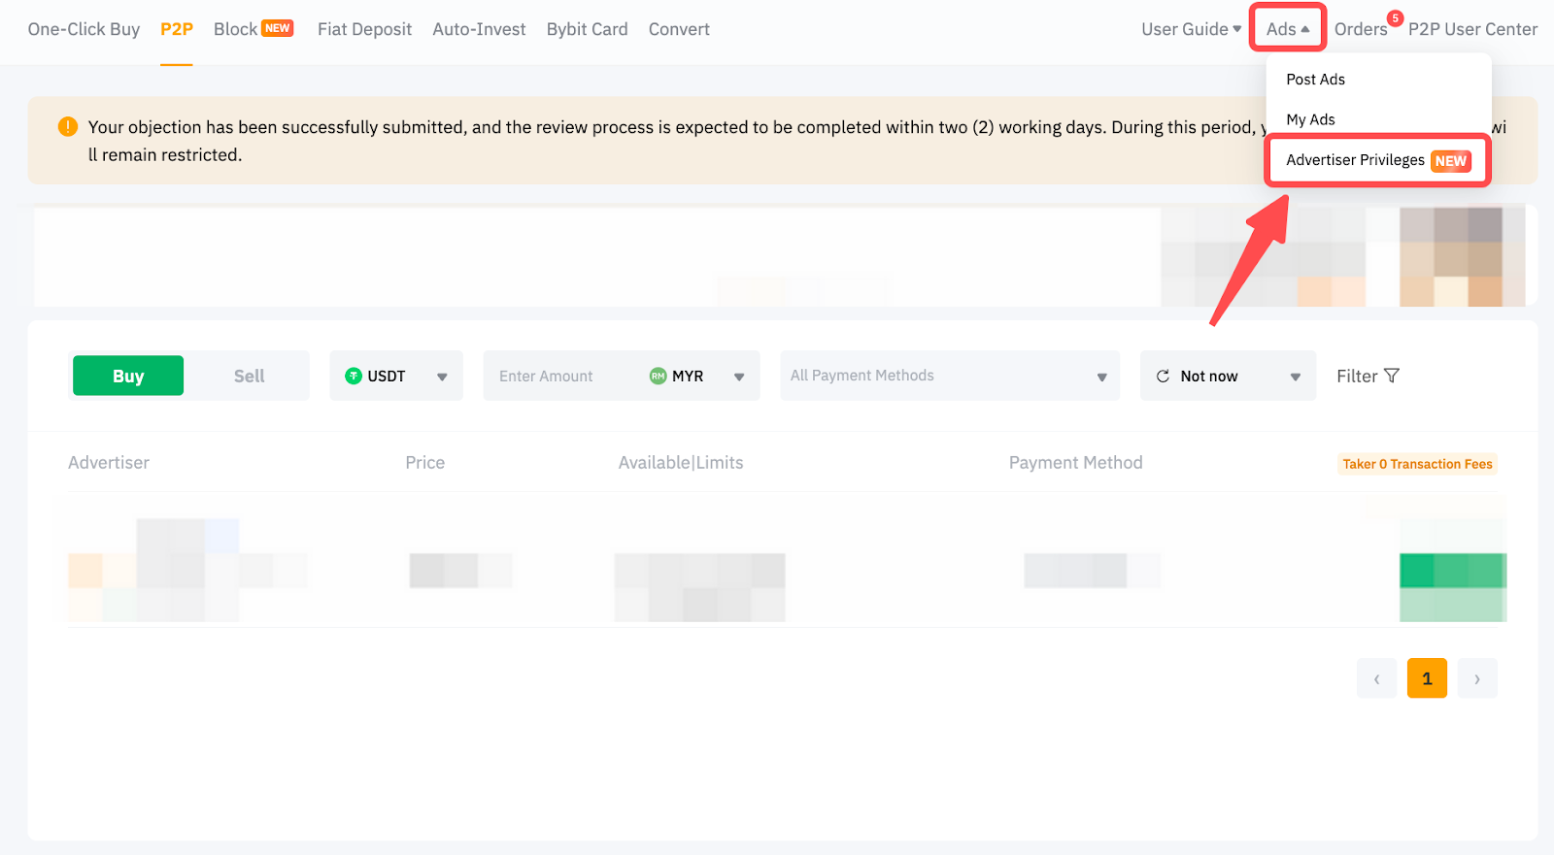The height and width of the screenshot is (855, 1554).
Task: Expand the Not now refresh dropdown
Action: coord(1295,377)
